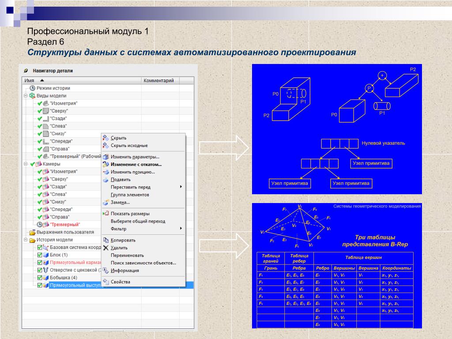Image resolution: width=452 pixels, height=339 pixels.
Task: Open the Переставить перед submenu arrow
Action: coord(181,187)
